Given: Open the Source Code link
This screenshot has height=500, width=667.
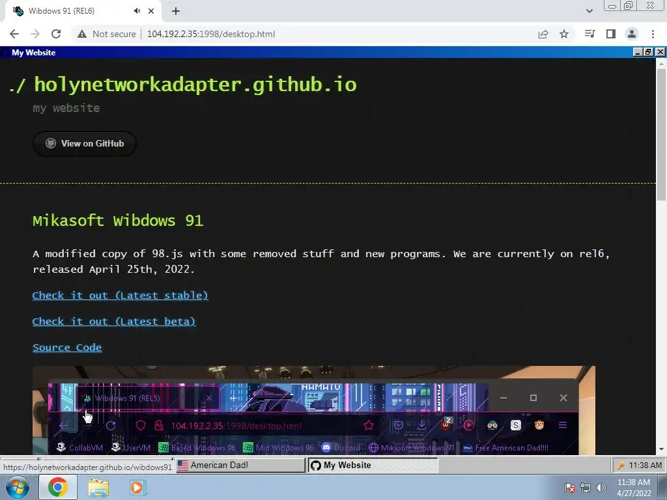Looking at the screenshot, I should [x=67, y=348].
